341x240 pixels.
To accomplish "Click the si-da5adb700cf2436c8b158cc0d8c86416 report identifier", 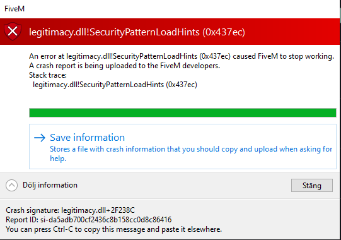I will click(106, 220).
